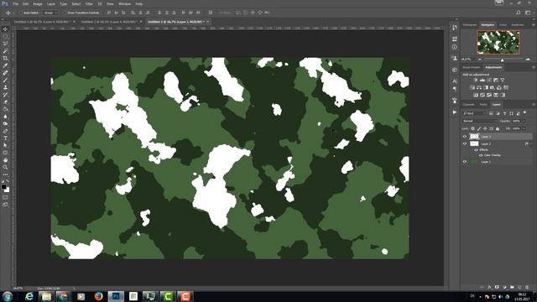
Task: Select the Eraser tool
Action: coord(5,102)
